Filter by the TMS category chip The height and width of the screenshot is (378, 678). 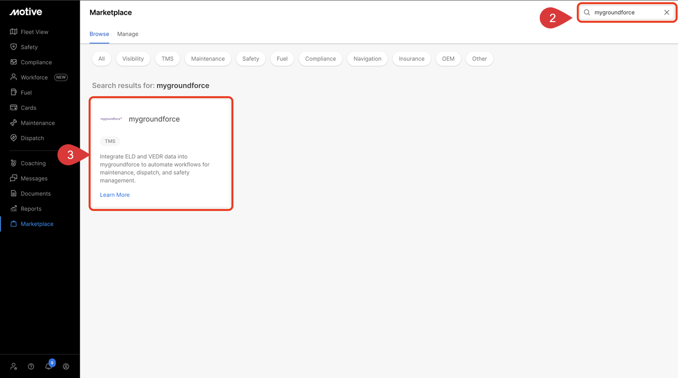(x=167, y=59)
